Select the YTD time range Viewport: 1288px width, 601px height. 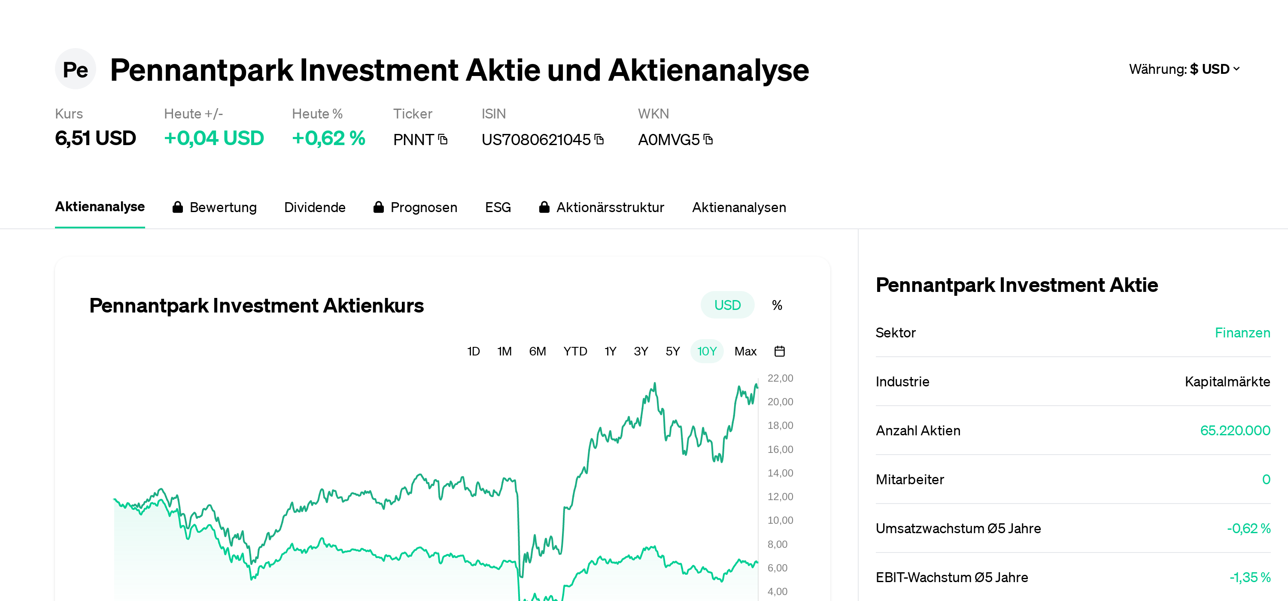pos(575,351)
